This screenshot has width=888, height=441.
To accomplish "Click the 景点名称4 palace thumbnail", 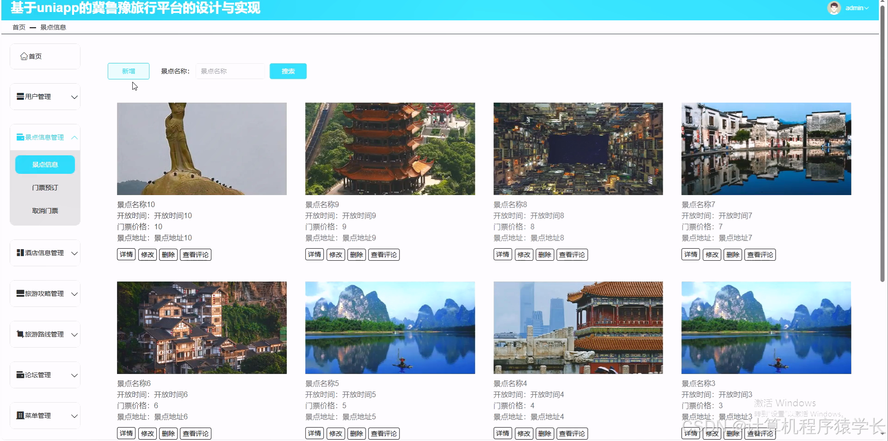I will tap(578, 328).
